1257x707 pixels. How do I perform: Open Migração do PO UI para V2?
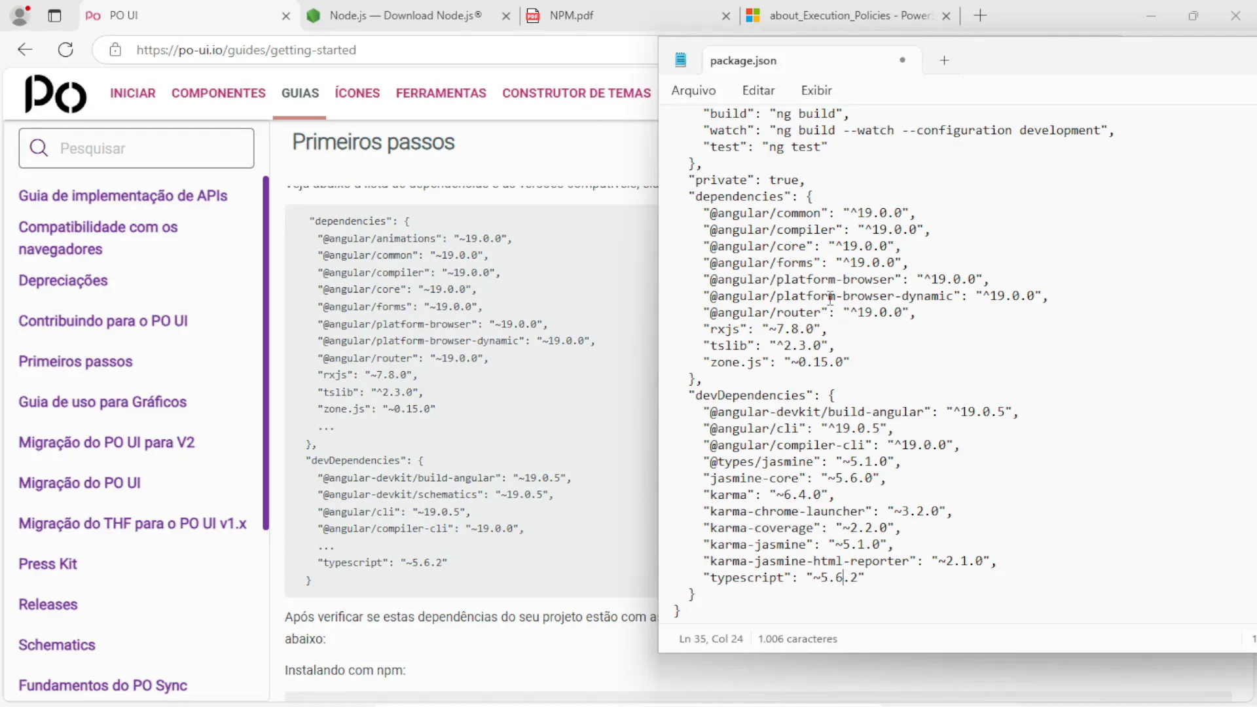[x=106, y=443]
